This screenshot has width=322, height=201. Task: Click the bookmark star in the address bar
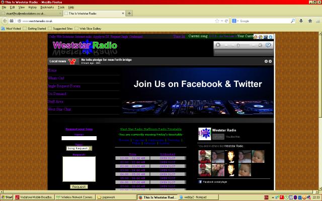pyautogui.click(x=217, y=21)
